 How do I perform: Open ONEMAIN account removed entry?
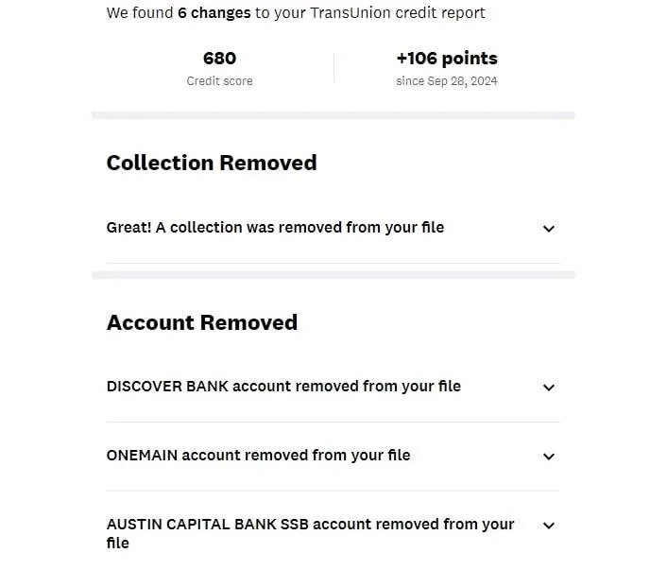333,456
